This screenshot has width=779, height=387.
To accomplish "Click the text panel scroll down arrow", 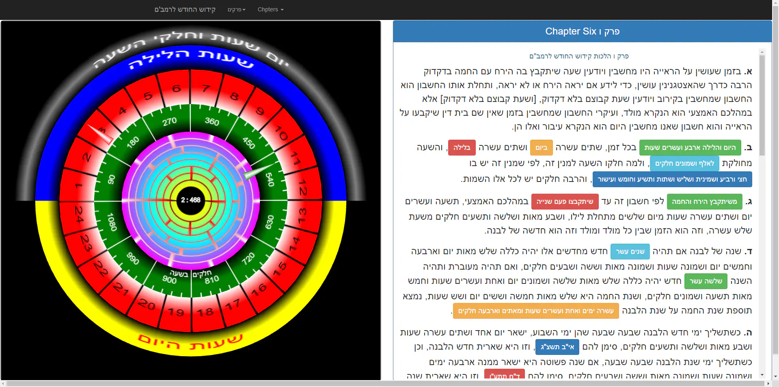I will pyautogui.click(x=762, y=375).
